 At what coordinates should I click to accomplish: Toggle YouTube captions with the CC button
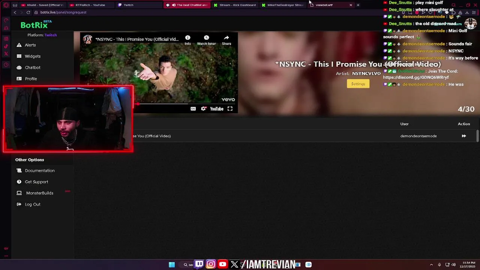[193, 109]
